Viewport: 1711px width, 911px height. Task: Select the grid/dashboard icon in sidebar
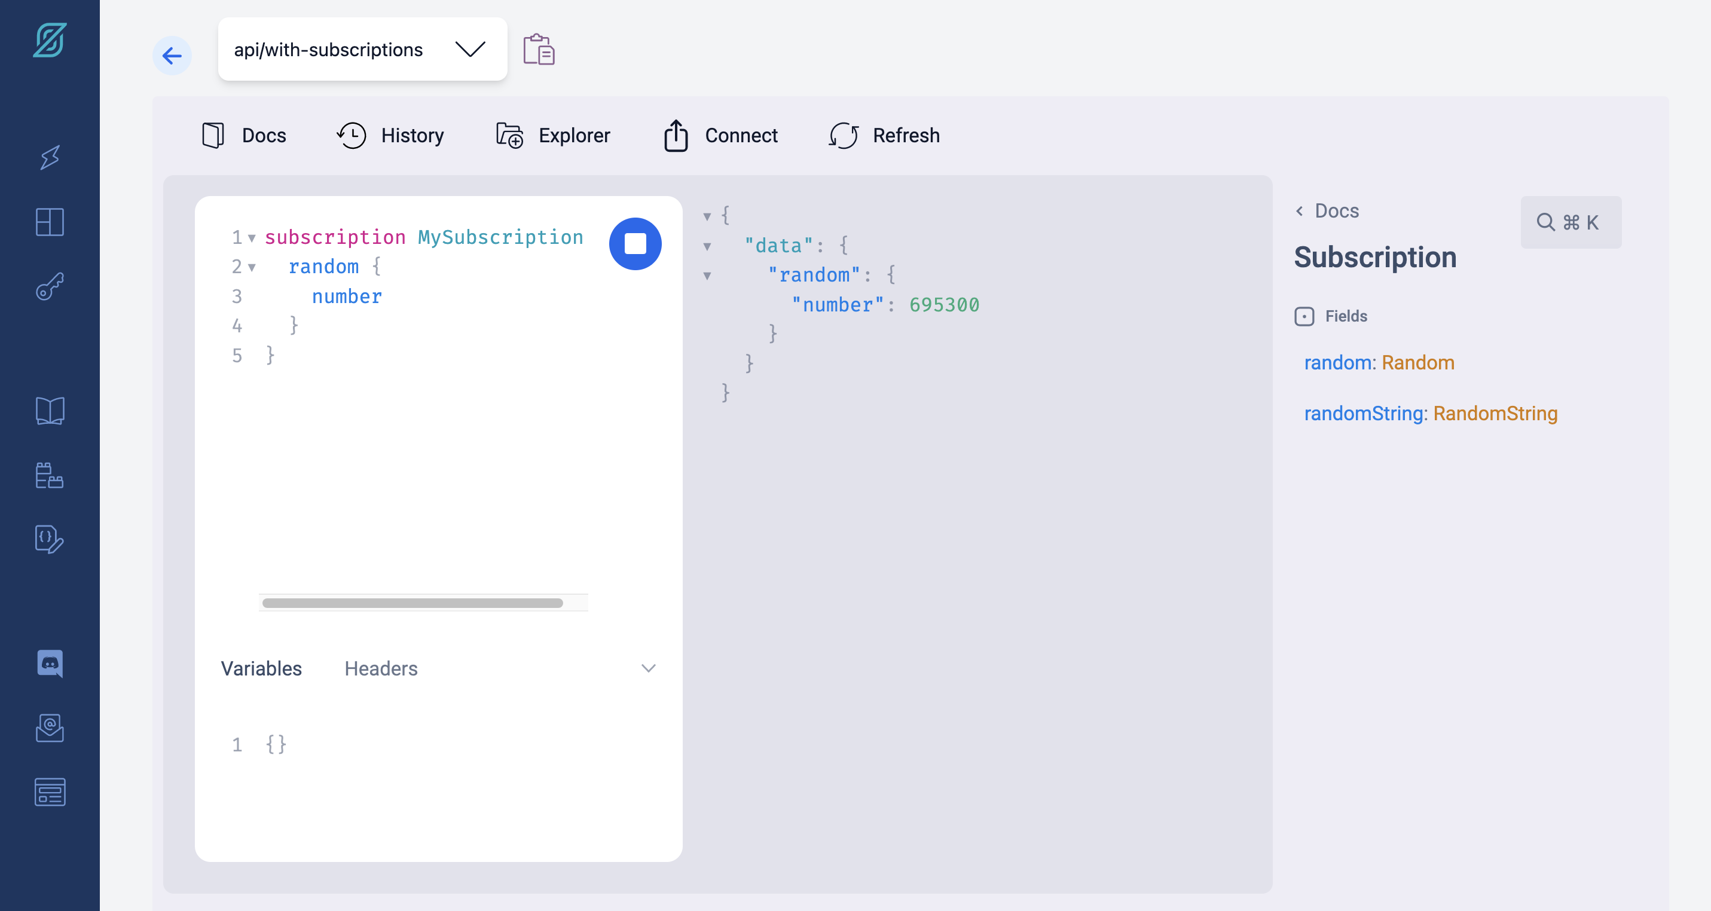[50, 222]
